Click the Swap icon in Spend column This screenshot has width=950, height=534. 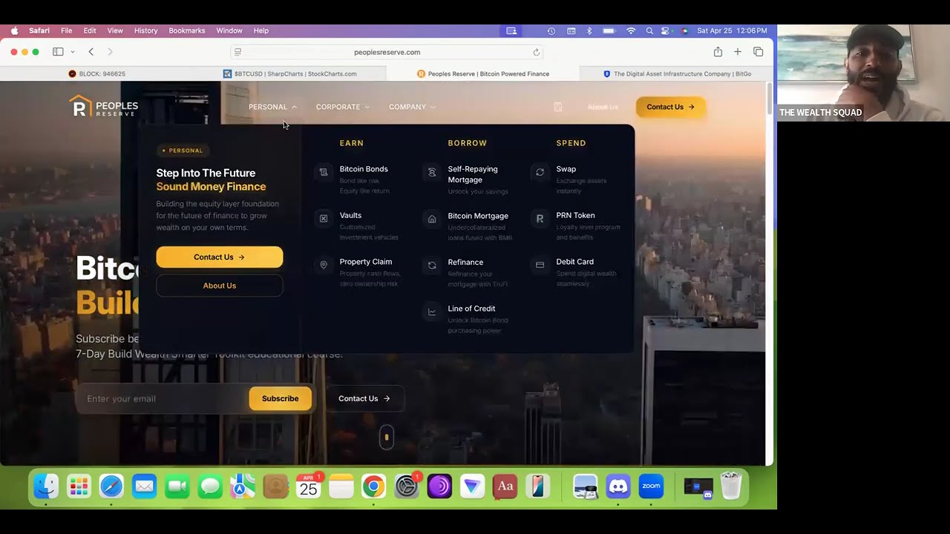coord(540,172)
